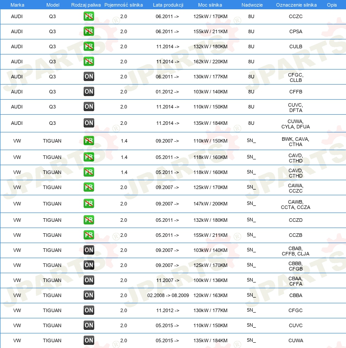346x348 pixels.
Task: Click the power value 162kW / 220KM
Action: pos(210,62)
